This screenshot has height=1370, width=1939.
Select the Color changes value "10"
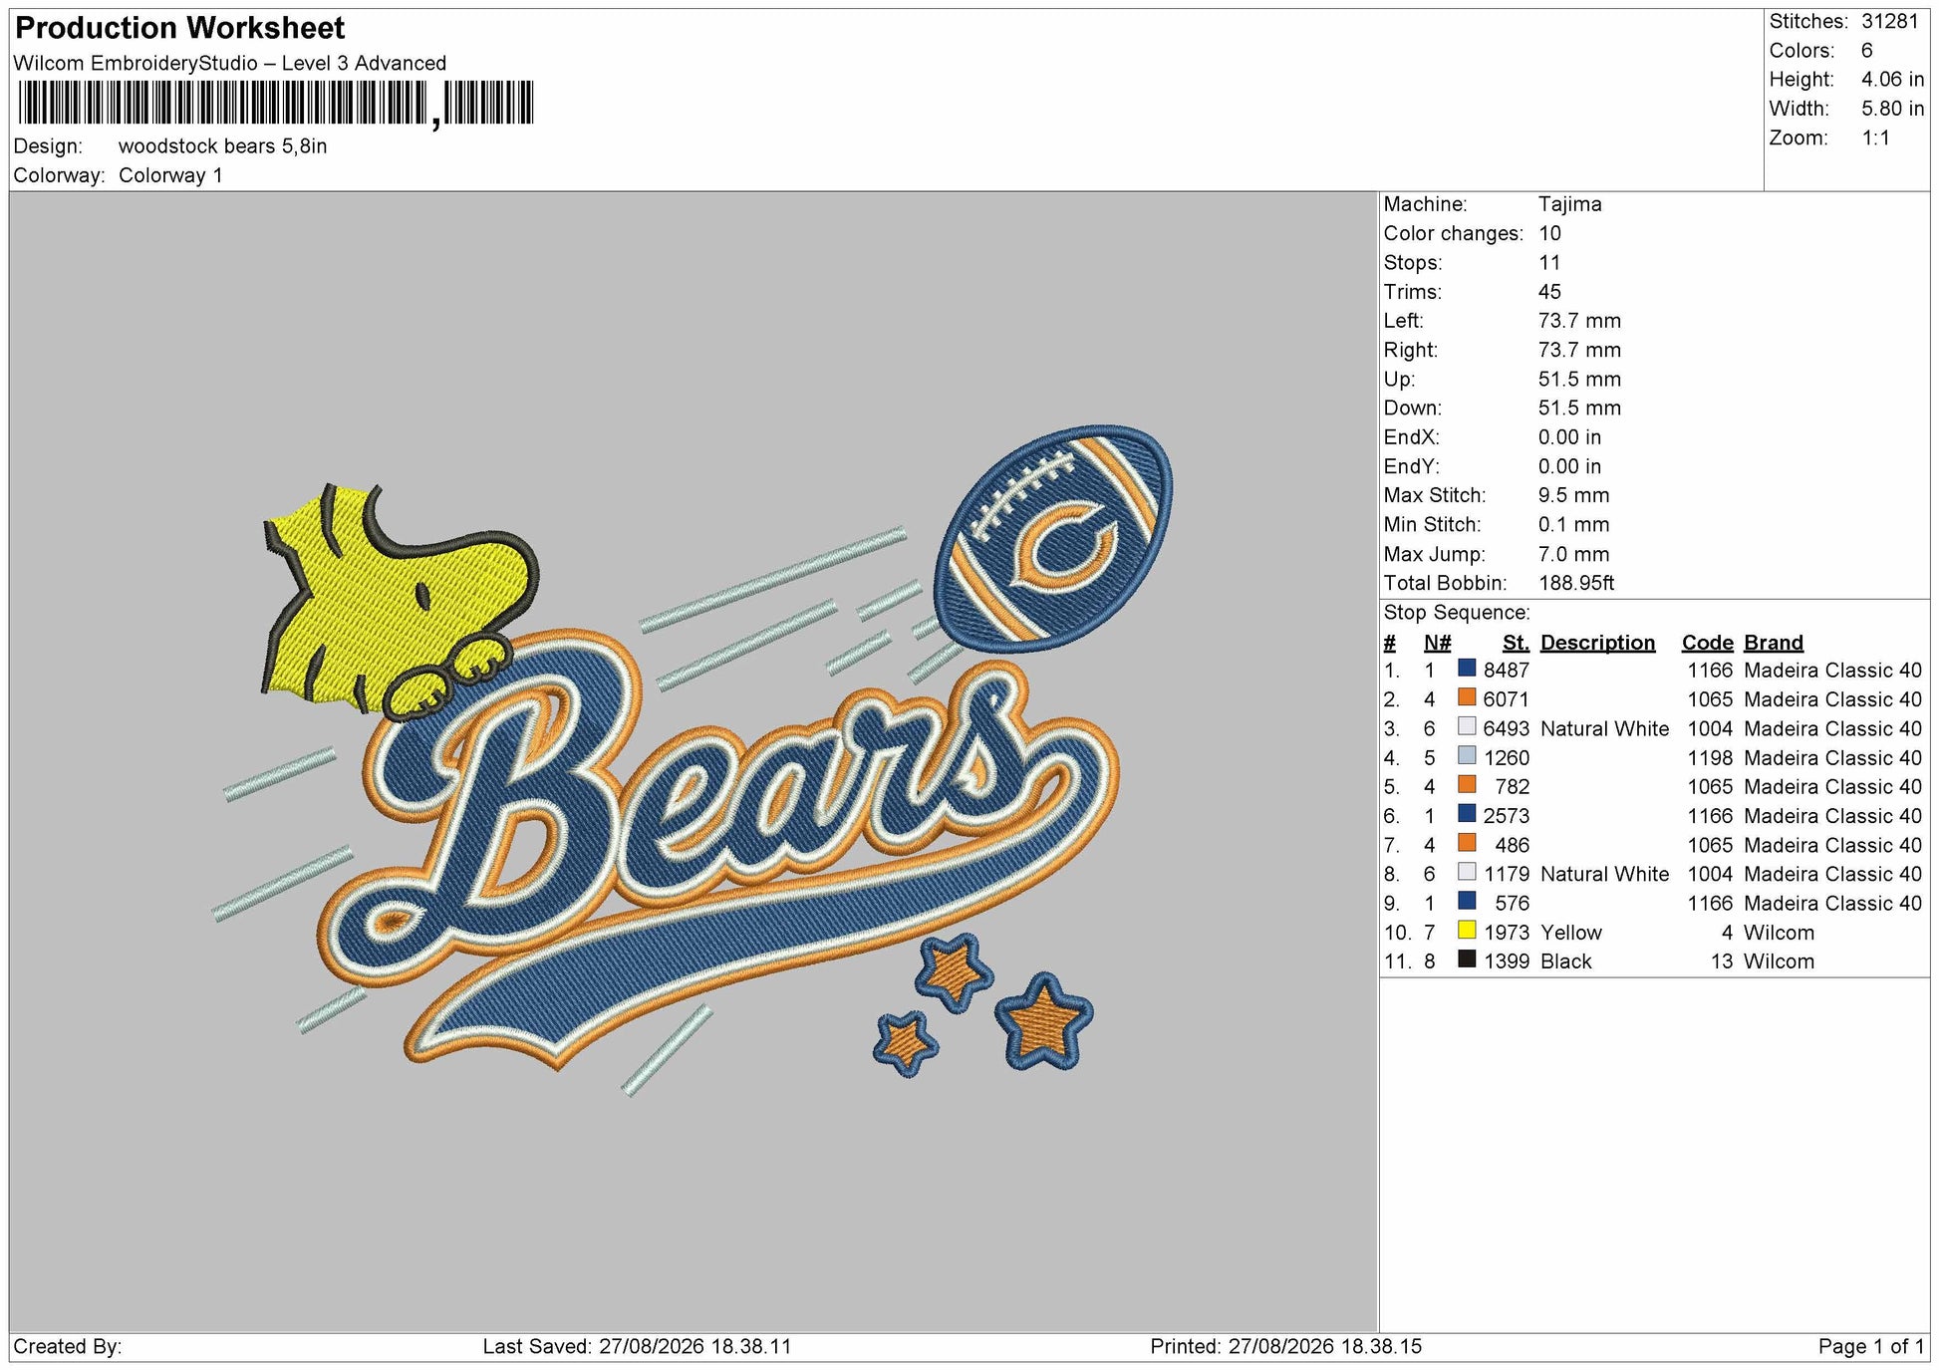pos(1549,233)
